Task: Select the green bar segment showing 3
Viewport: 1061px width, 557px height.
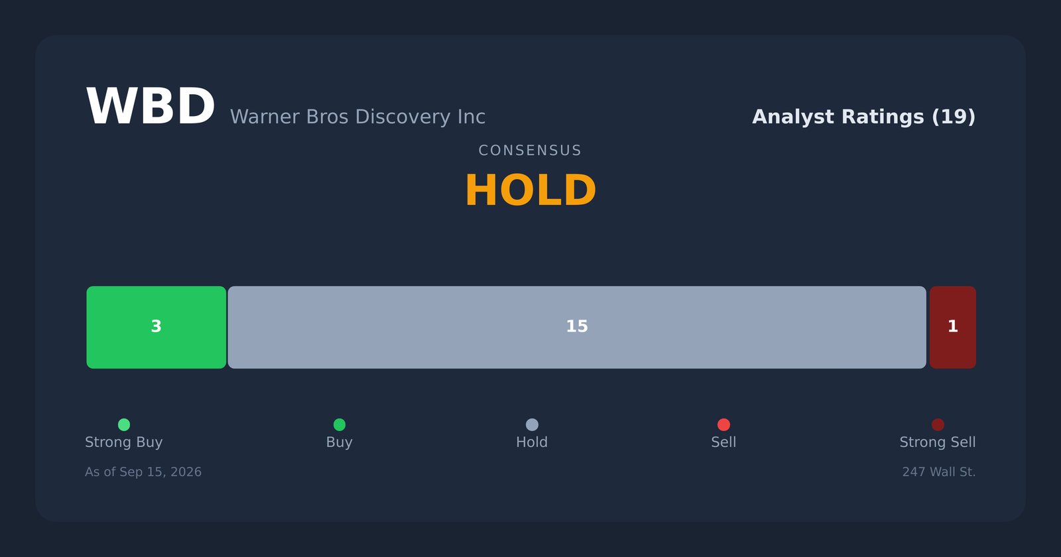Action: pos(156,328)
